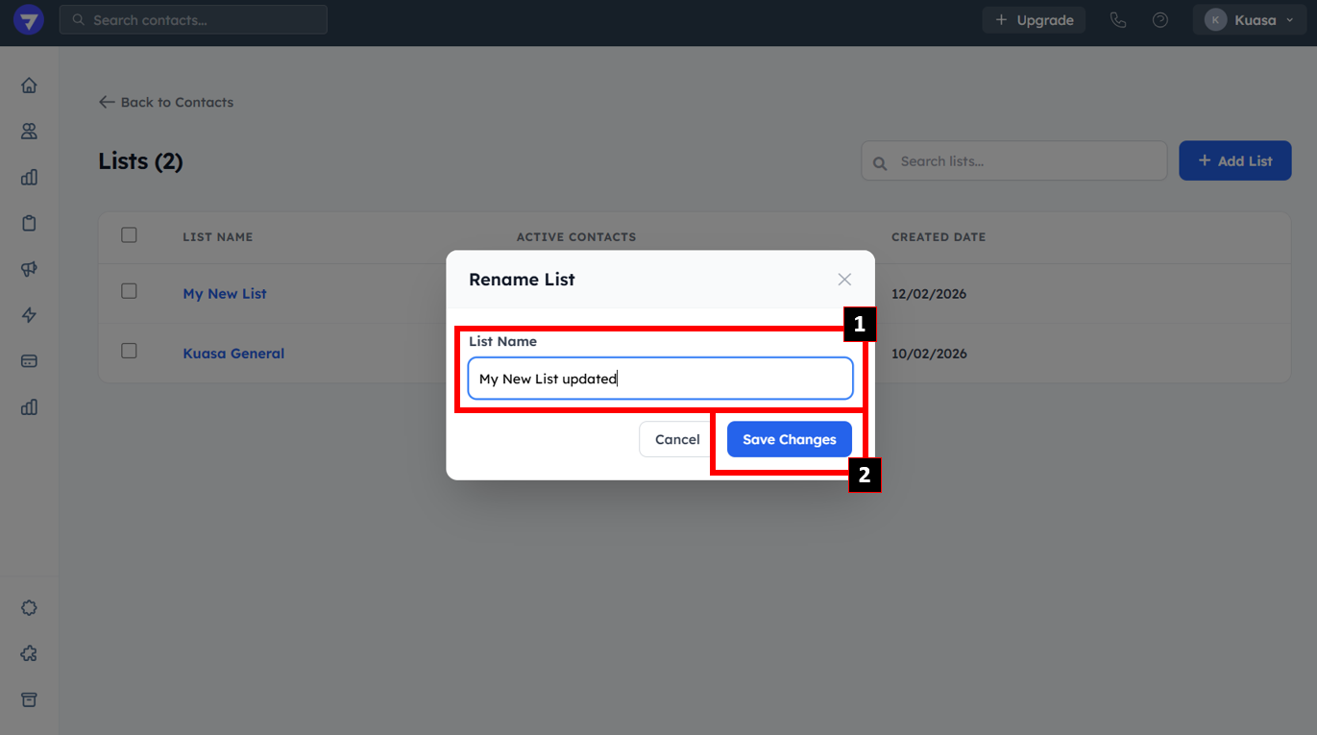
Task: Select the Kuasa General row checkbox
Action: pyautogui.click(x=130, y=351)
